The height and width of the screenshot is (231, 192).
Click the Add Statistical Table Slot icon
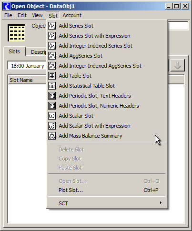(x=52, y=86)
